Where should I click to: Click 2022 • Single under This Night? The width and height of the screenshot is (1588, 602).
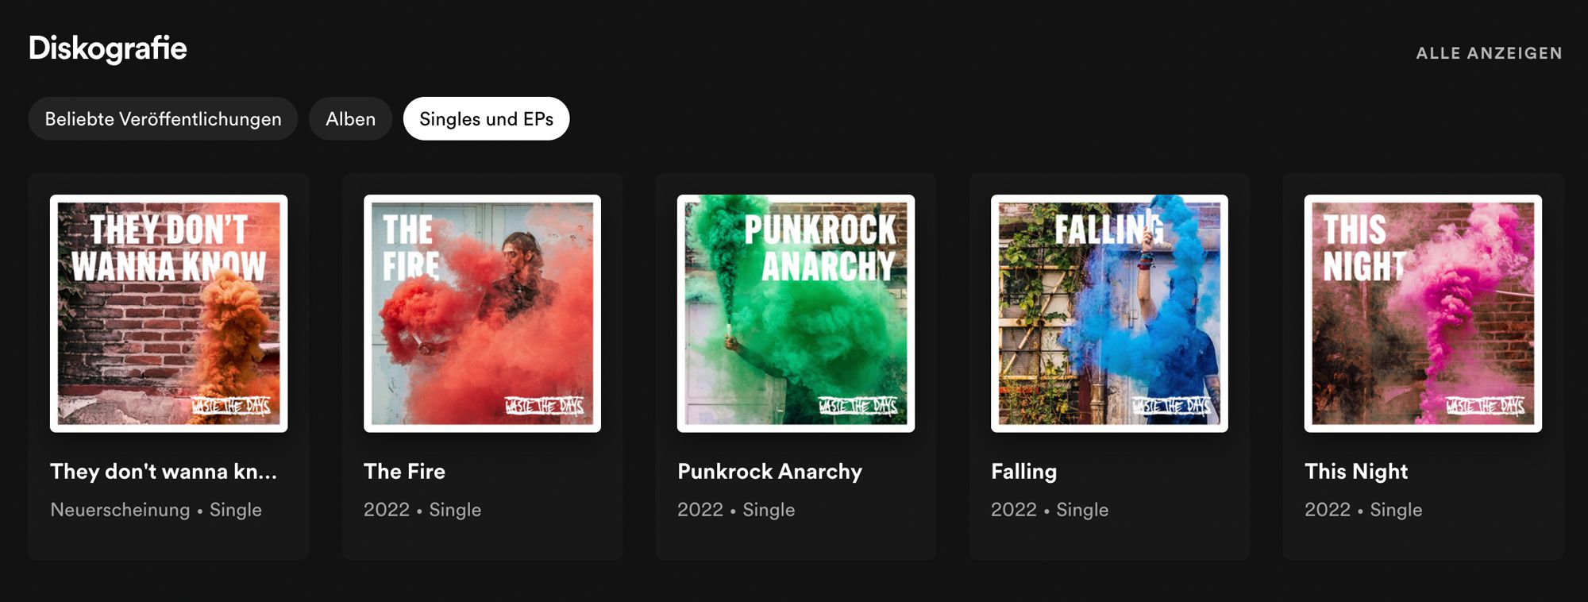[1363, 510]
